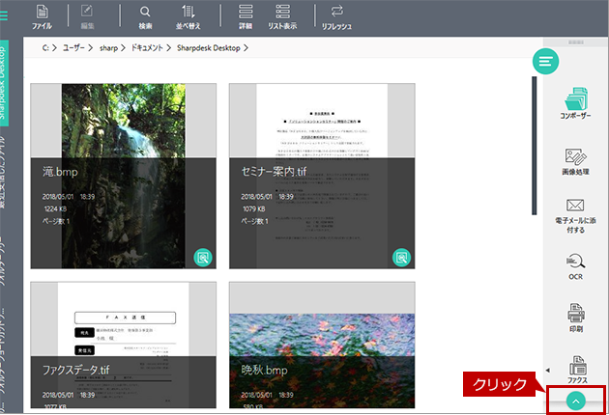Click the round teal menu button
This screenshot has height=415, width=609.
(546, 61)
